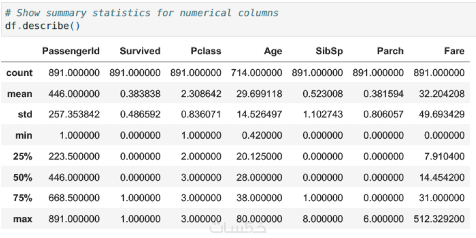The width and height of the screenshot is (476, 238).
Task: Click the 25% row label
Action: coord(23,156)
